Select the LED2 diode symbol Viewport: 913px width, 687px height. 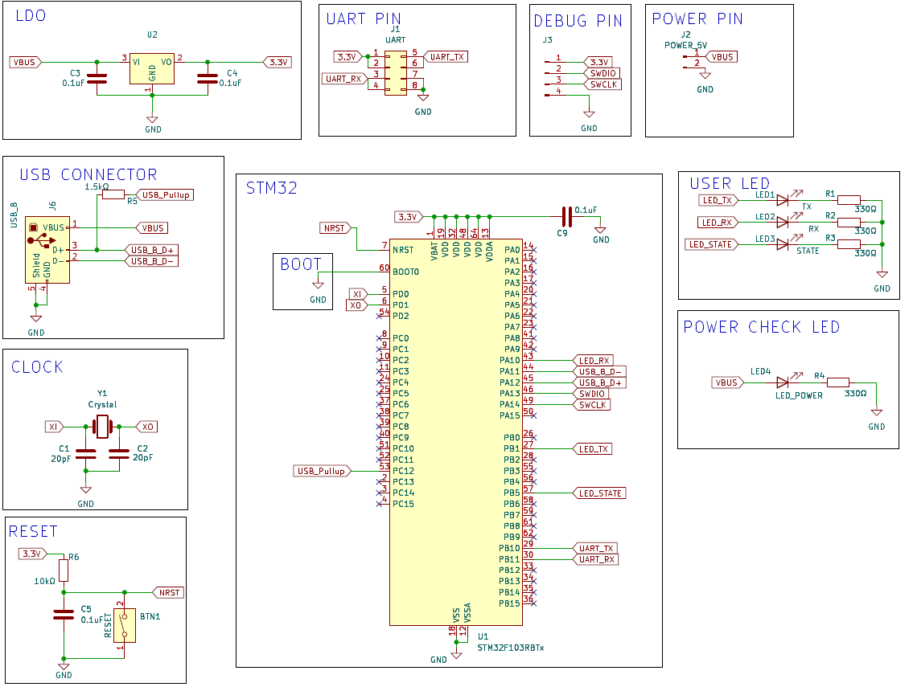point(783,223)
